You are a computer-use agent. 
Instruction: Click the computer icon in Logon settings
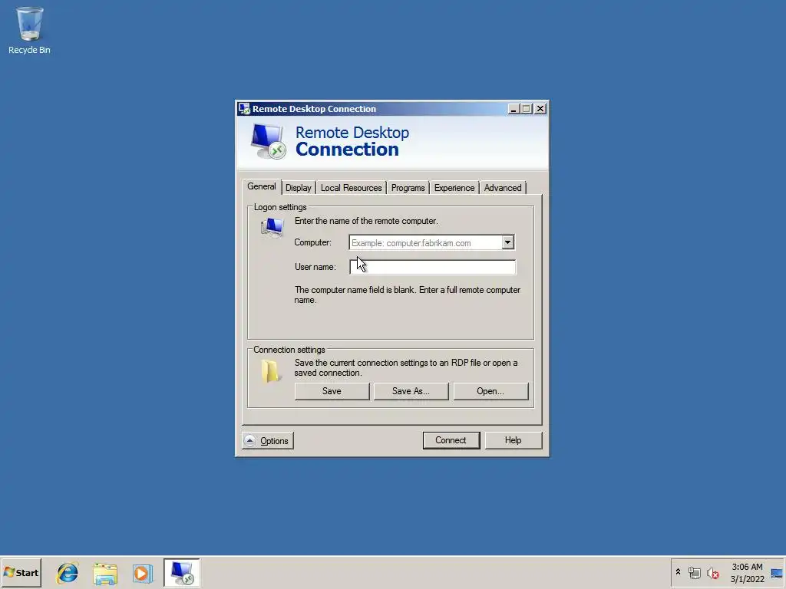(272, 227)
